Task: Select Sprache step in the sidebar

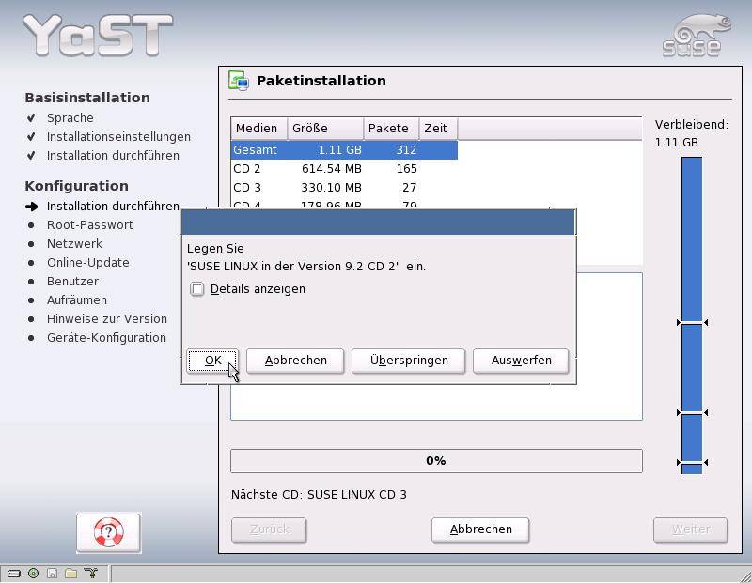Action: click(70, 118)
